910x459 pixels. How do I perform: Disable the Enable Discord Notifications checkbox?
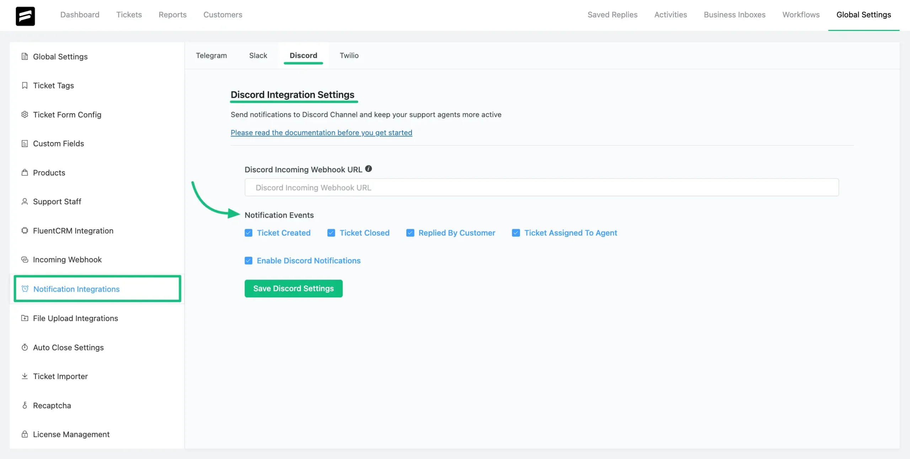(x=248, y=260)
